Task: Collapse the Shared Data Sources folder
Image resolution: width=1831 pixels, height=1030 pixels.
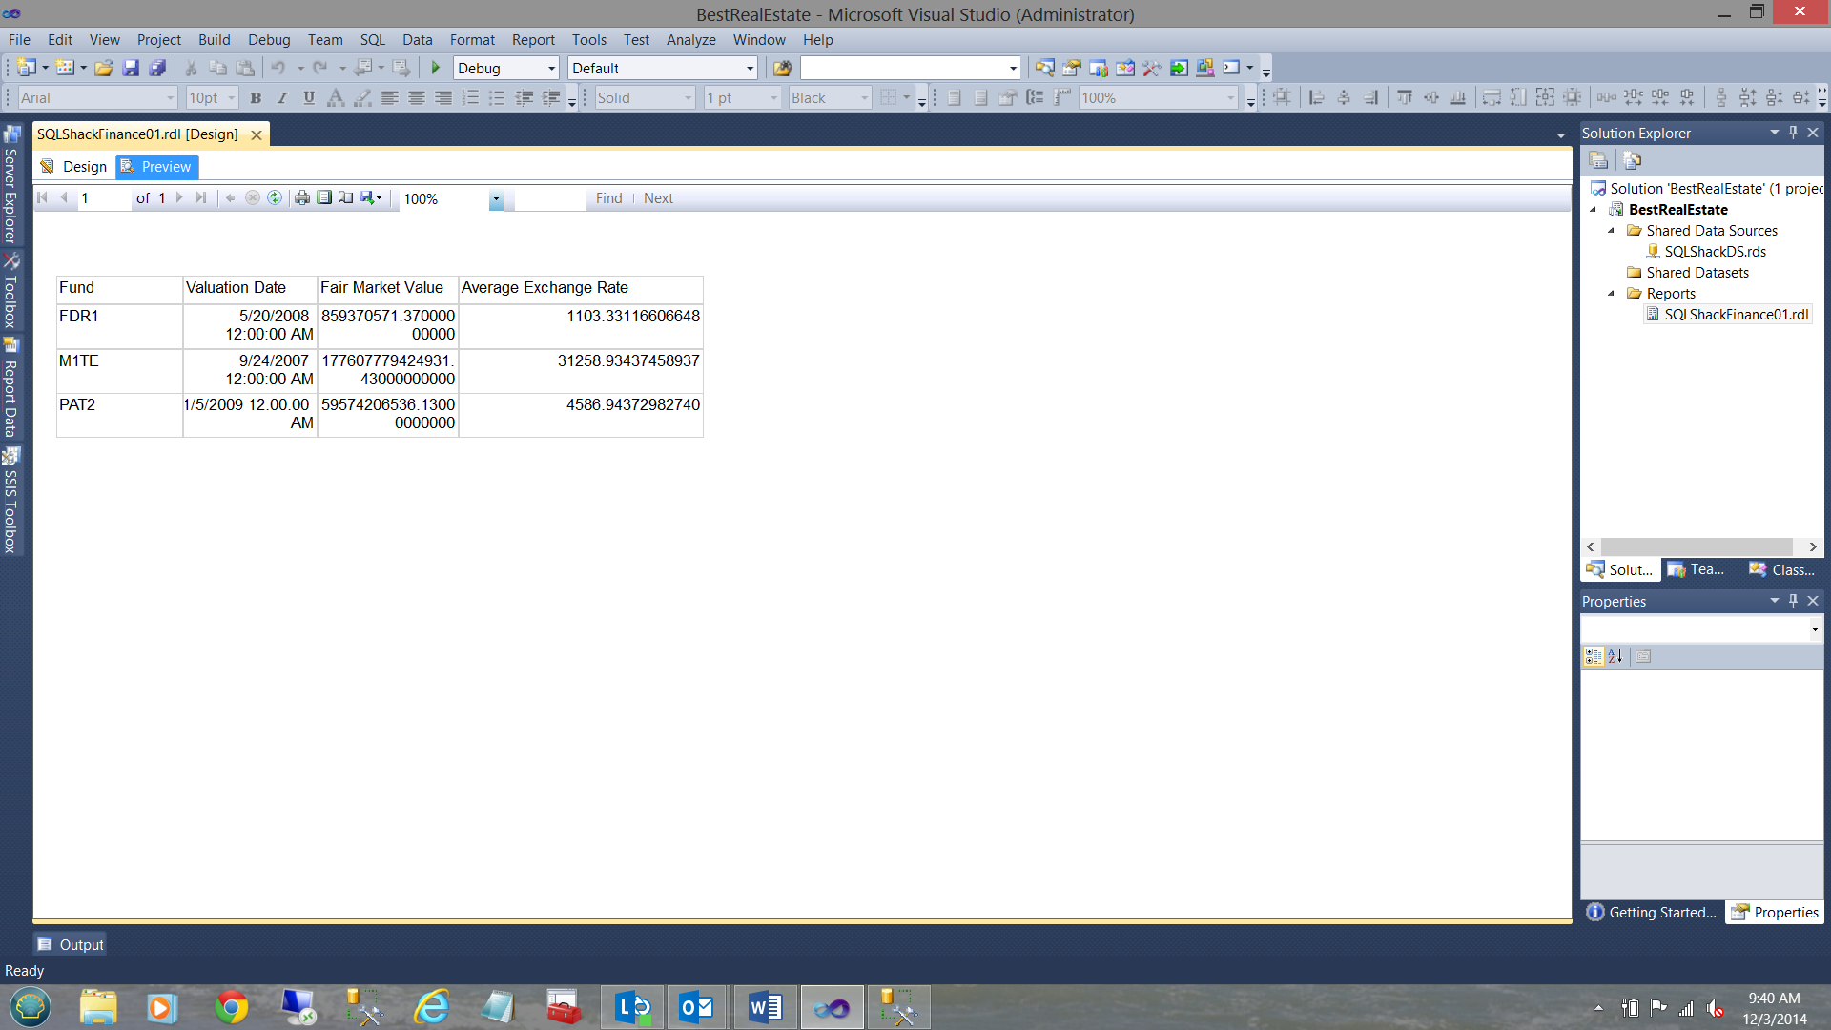Action: (x=1612, y=231)
